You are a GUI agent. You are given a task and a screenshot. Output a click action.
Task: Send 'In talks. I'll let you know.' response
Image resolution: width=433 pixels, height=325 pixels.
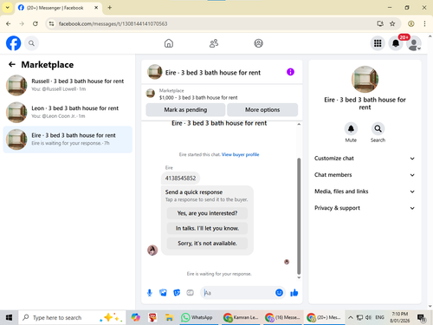click(207, 228)
